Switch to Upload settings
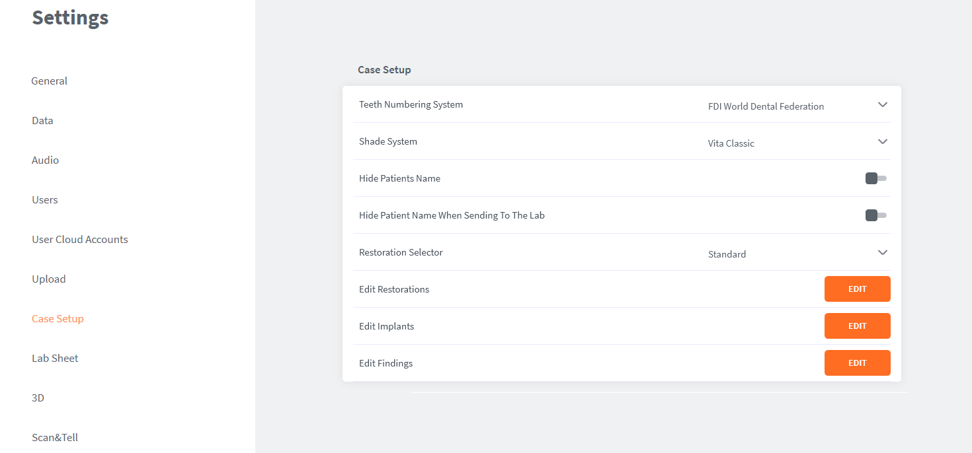 click(x=49, y=279)
